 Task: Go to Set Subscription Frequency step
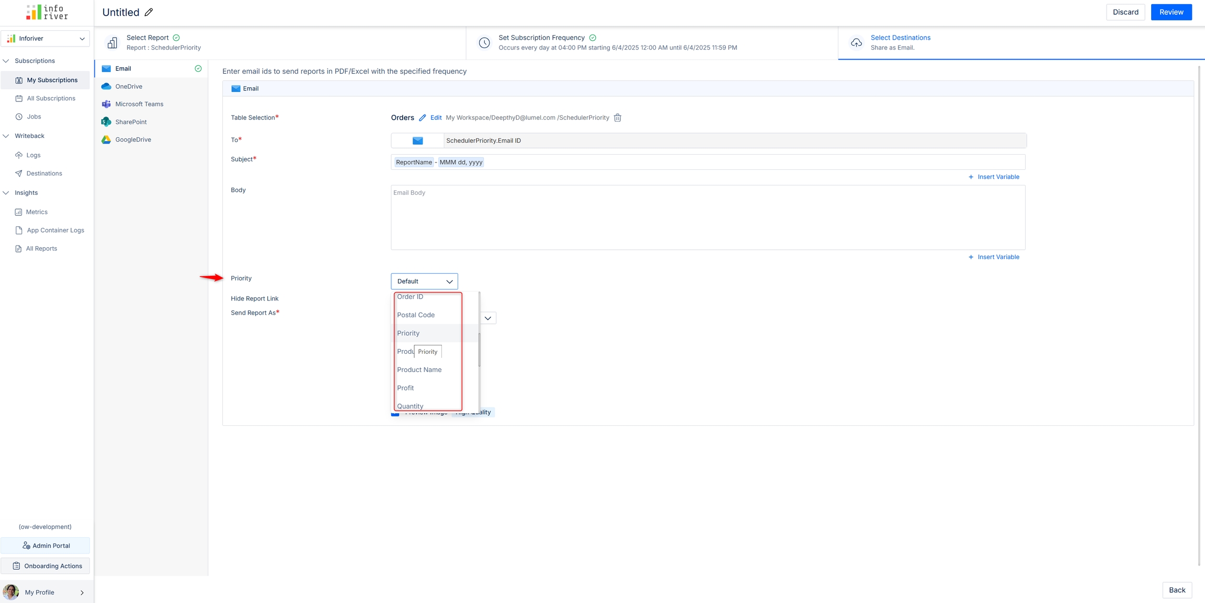[541, 38]
